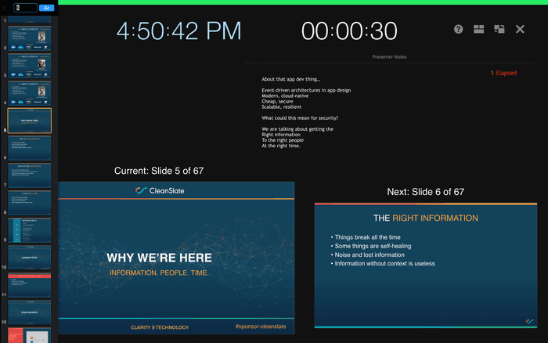Image resolution: width=548 pixels, height=343 pixels.
Task: Choose slide 9 thumbnail in navigator
Action: [x=30, y=230]
